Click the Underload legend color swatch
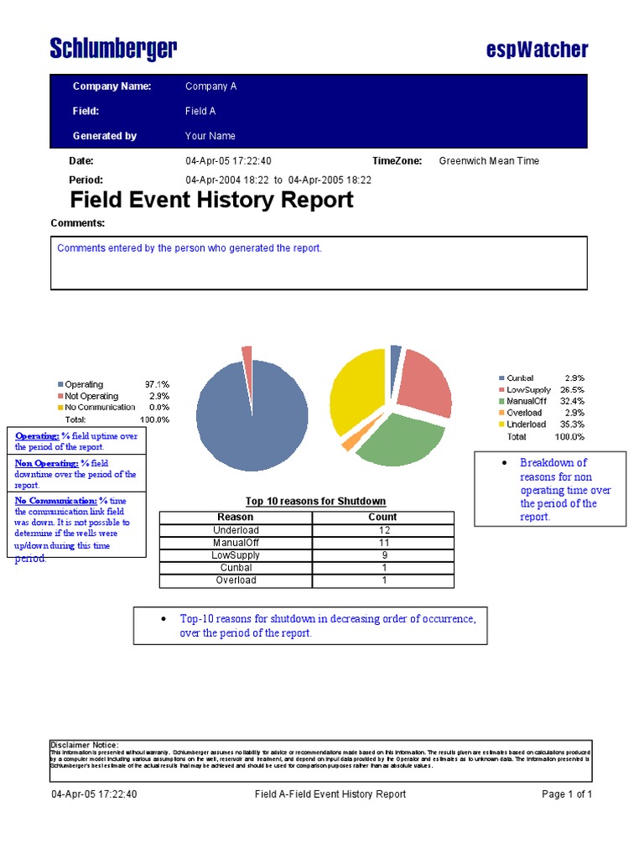Image resolution: width=644 pixels, height=859 pixels. click(501, 424)
